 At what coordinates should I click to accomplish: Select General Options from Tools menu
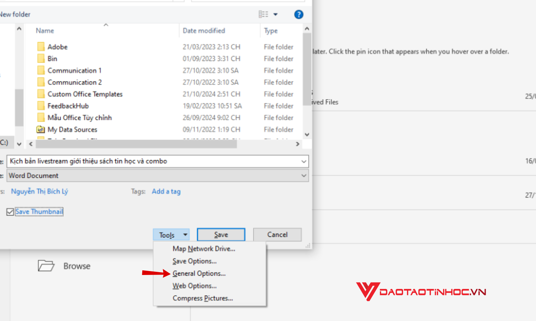coord(199,273)
